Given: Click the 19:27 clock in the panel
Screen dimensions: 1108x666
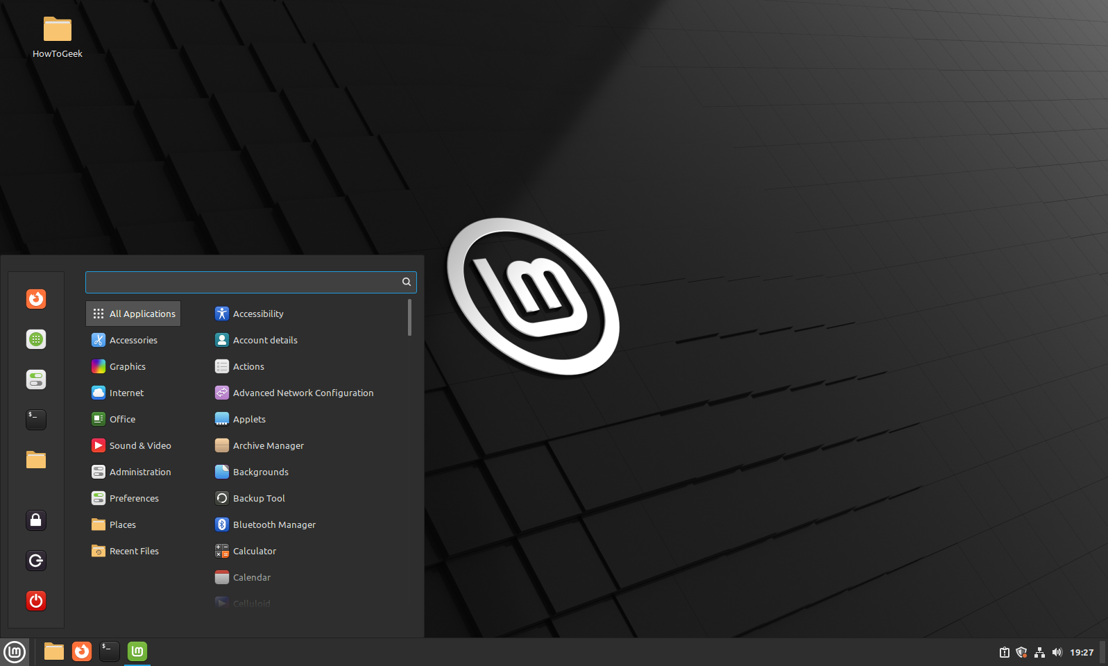Looking at the screenshot, I should (x=1082, y=652).
